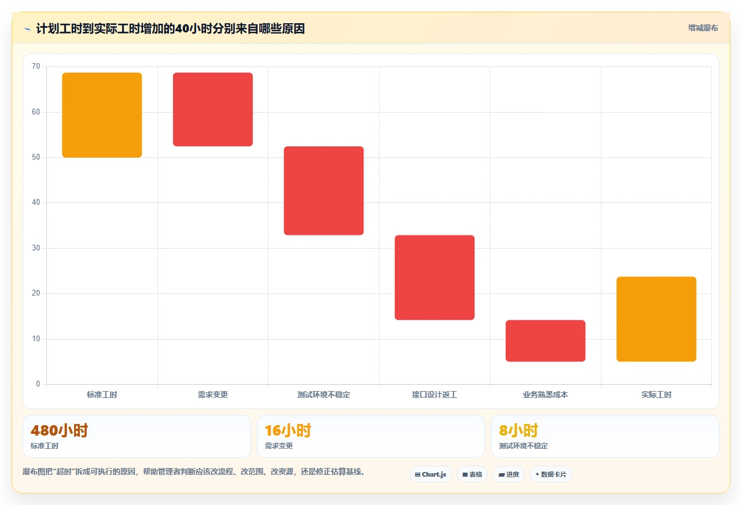
Task: Click the 增减瀑布 label in header
Action: (x=703, y=28)
